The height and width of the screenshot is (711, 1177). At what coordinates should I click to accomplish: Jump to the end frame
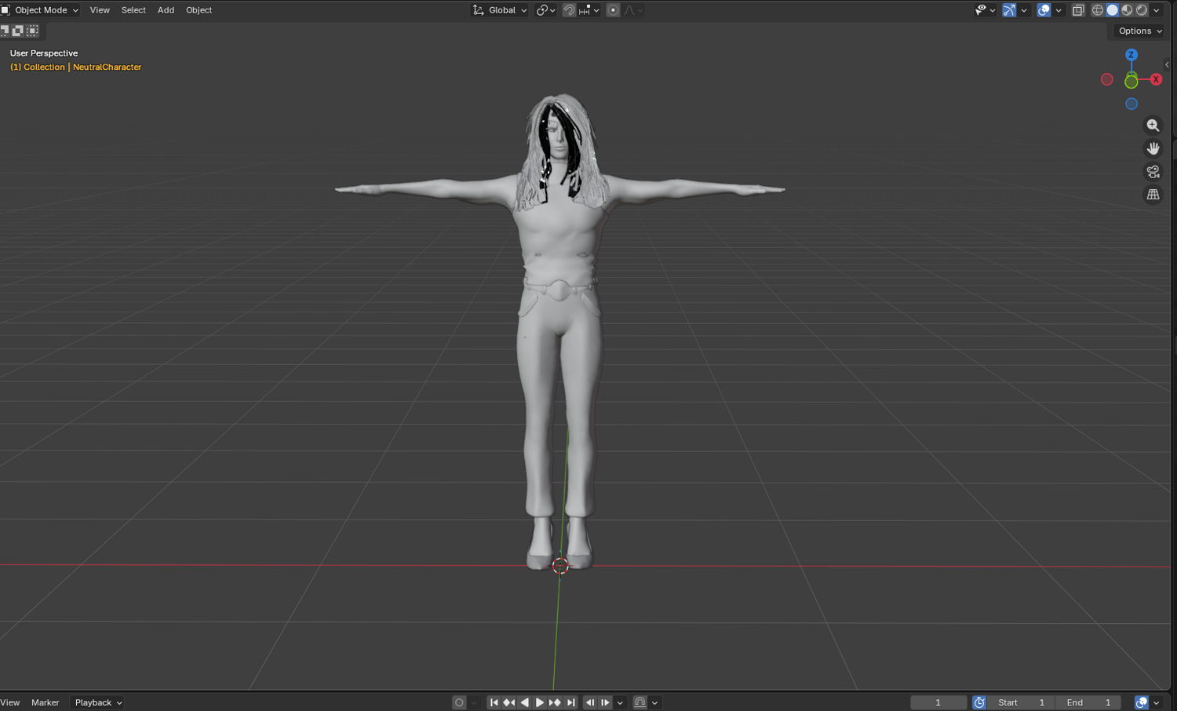tap(570, 702)
